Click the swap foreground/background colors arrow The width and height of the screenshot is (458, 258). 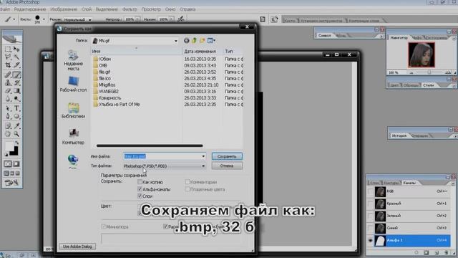tap(16, 143)
